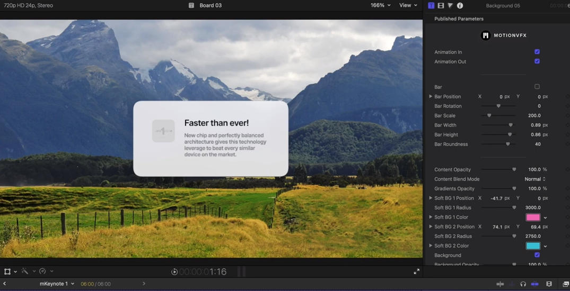Disable the Animation In checkbox
570x291 pixels.
(537, 52)
